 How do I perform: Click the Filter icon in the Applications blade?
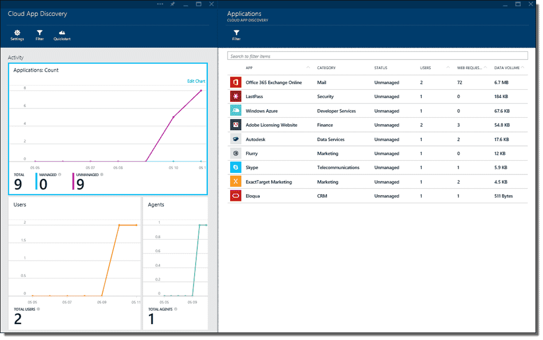[236, 35]
